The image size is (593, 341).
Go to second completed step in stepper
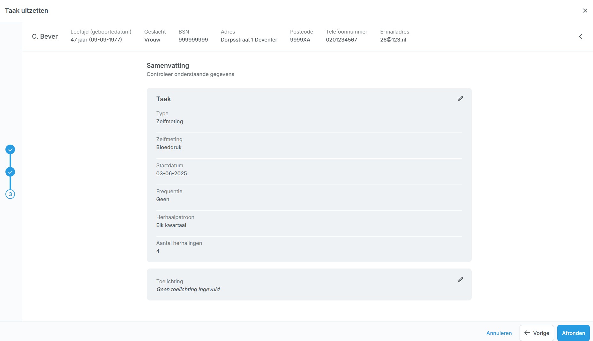pyautogui.click(x=10, y=172)
